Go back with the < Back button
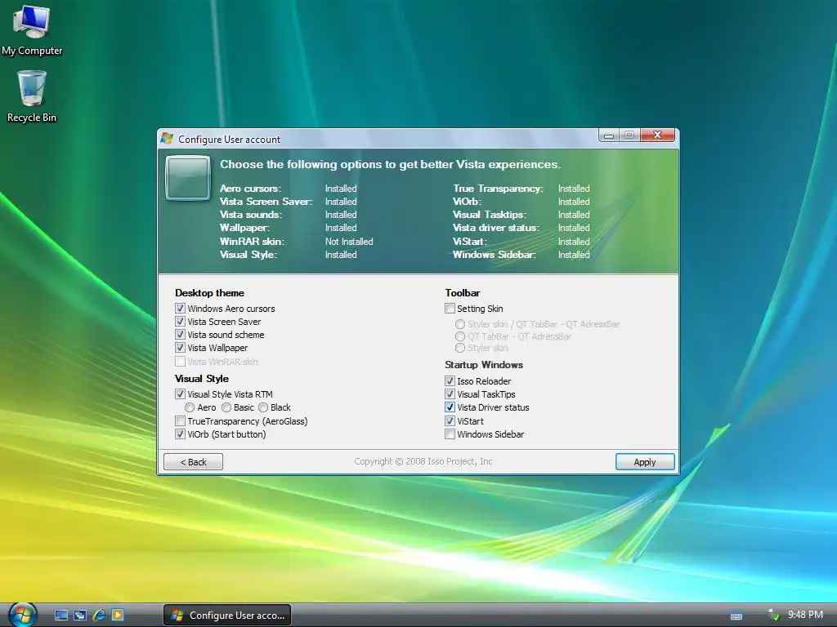 pos(193,462)
